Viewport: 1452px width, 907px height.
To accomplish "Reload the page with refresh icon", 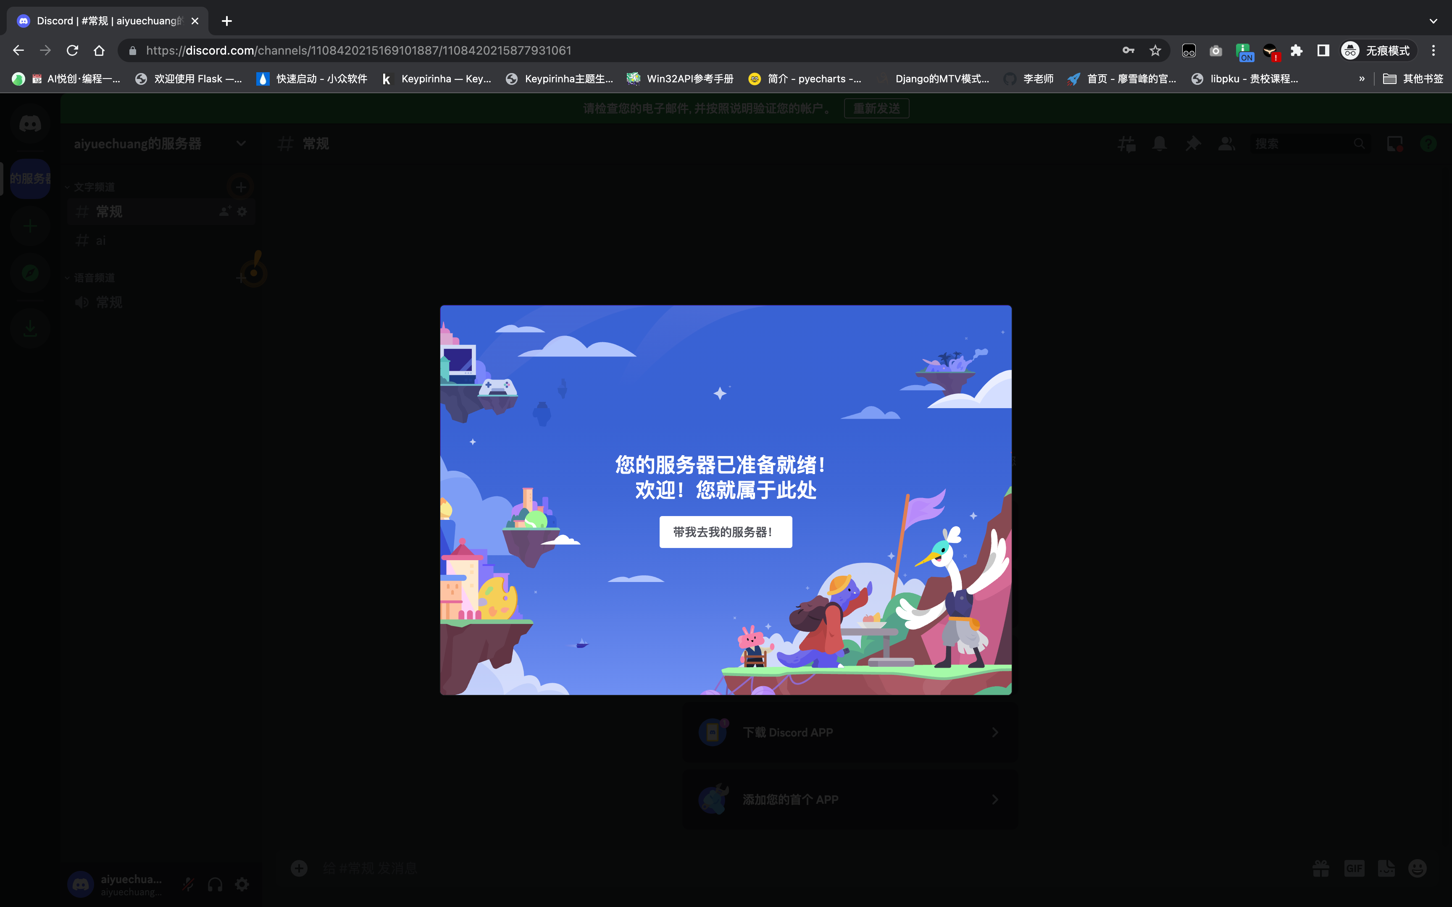I will click(72, 50).
